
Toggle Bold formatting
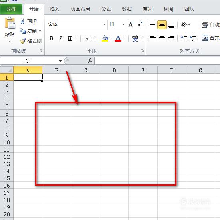51,38
